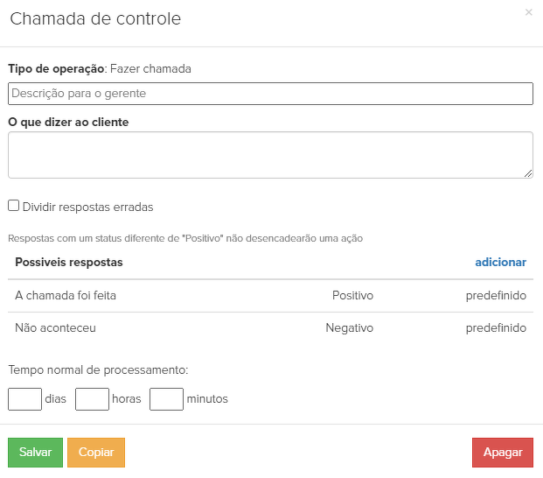Click the adicionar link to add a response
543x478 pixels.
coord(500,262)
